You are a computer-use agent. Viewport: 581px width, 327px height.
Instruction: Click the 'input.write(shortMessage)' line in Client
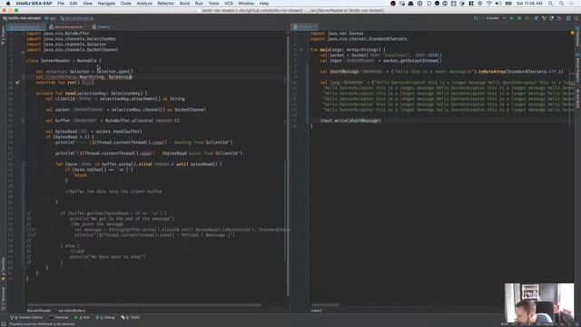350,121
